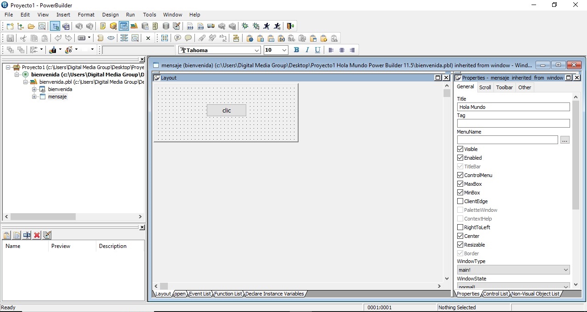
Task: Click the MenuName browse button
Action: pos(565,140)
